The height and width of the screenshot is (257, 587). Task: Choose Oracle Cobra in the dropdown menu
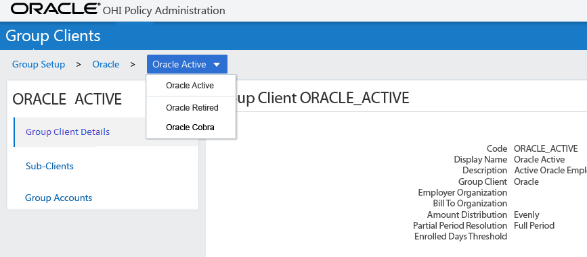tap(190, 127)
